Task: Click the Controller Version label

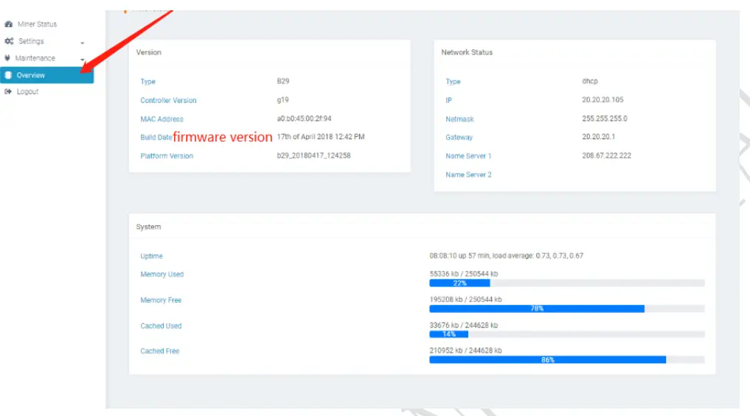Action: point(168,100)
